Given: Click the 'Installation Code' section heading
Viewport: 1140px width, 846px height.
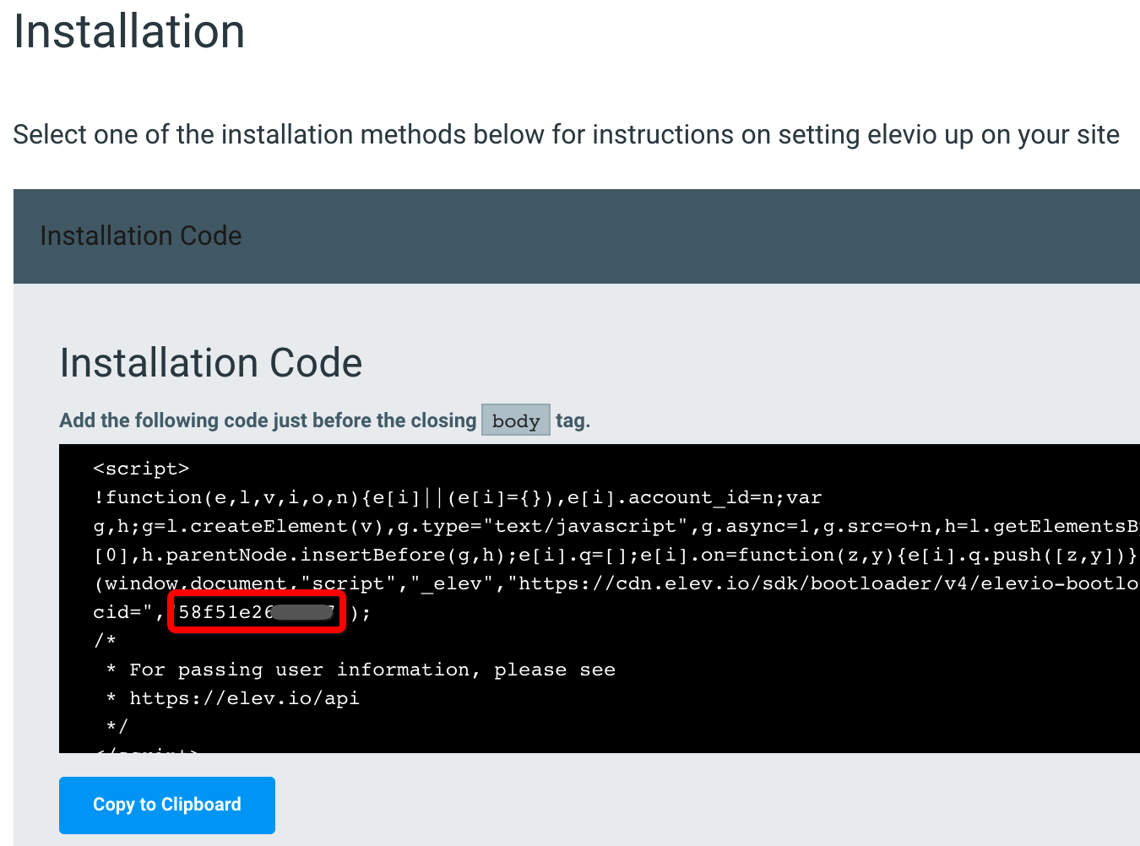Looking at the screenshot, I should tap(211, 363).
